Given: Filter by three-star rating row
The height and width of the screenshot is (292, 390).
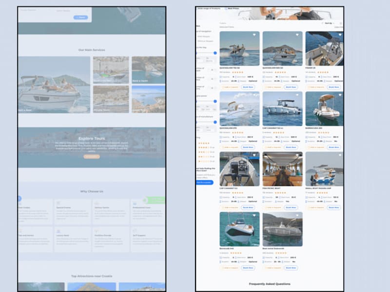Looking at the screenshot, I should coord(206,152).
